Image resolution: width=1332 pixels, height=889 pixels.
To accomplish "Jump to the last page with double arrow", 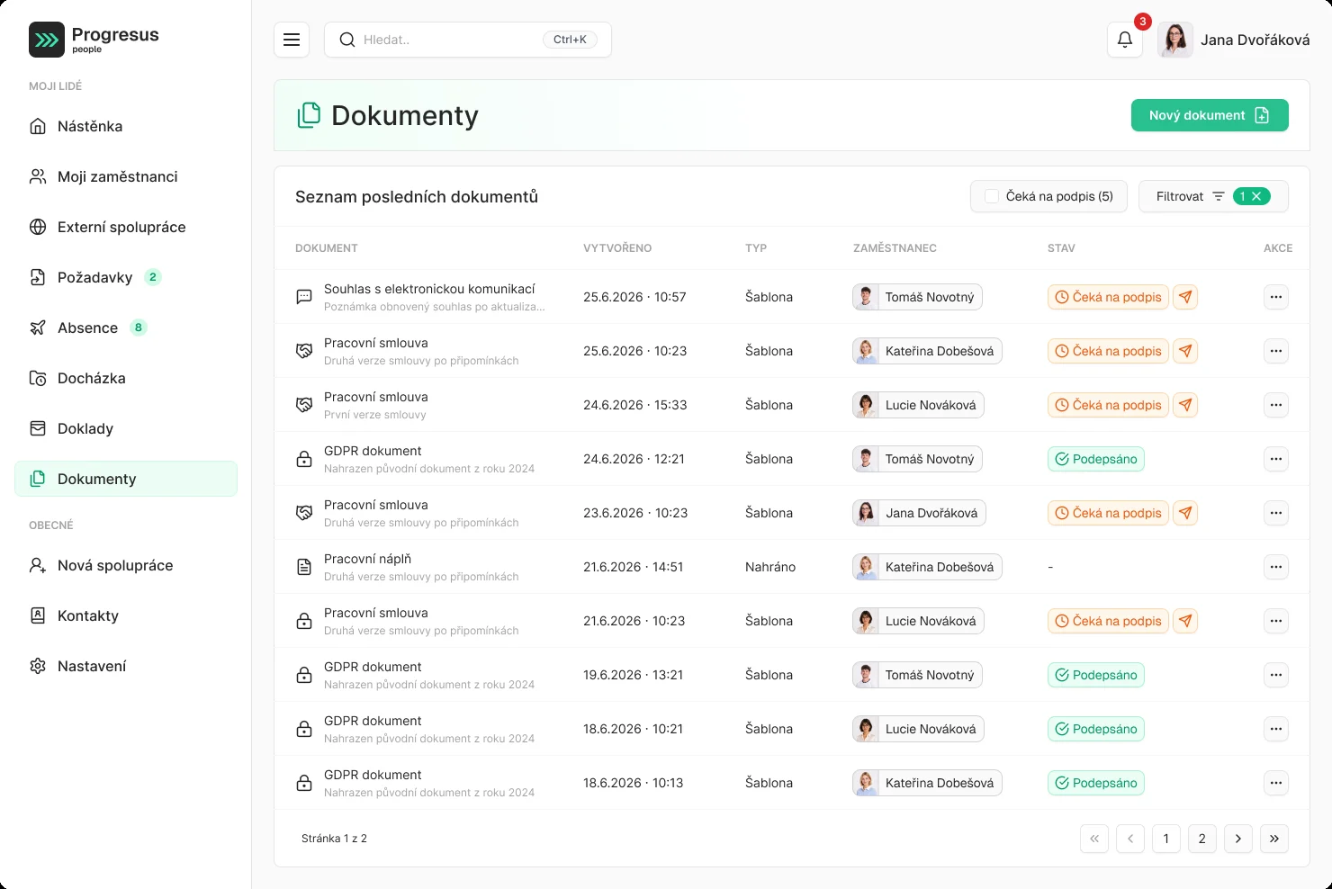I will click(1274, 839).
